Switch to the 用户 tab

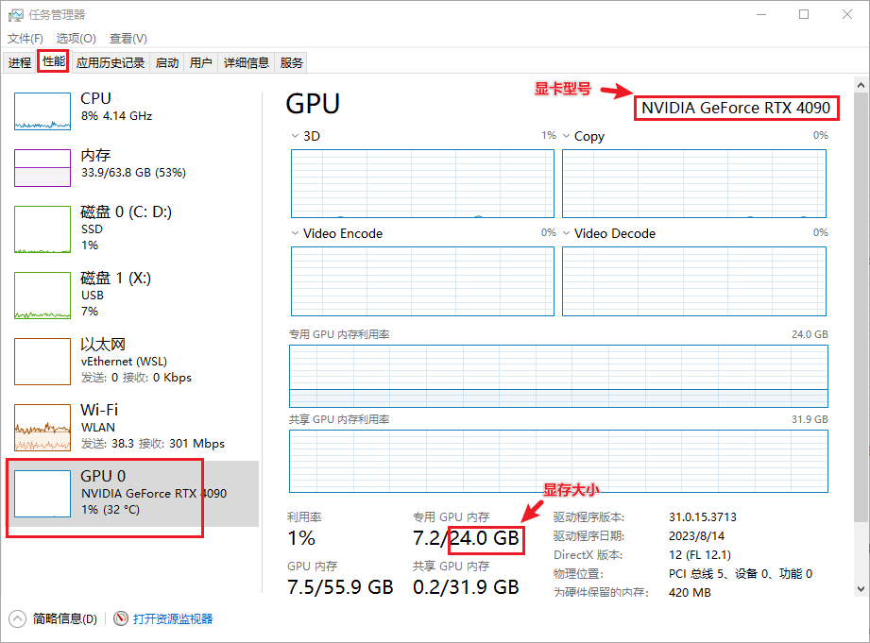(201, 62)
